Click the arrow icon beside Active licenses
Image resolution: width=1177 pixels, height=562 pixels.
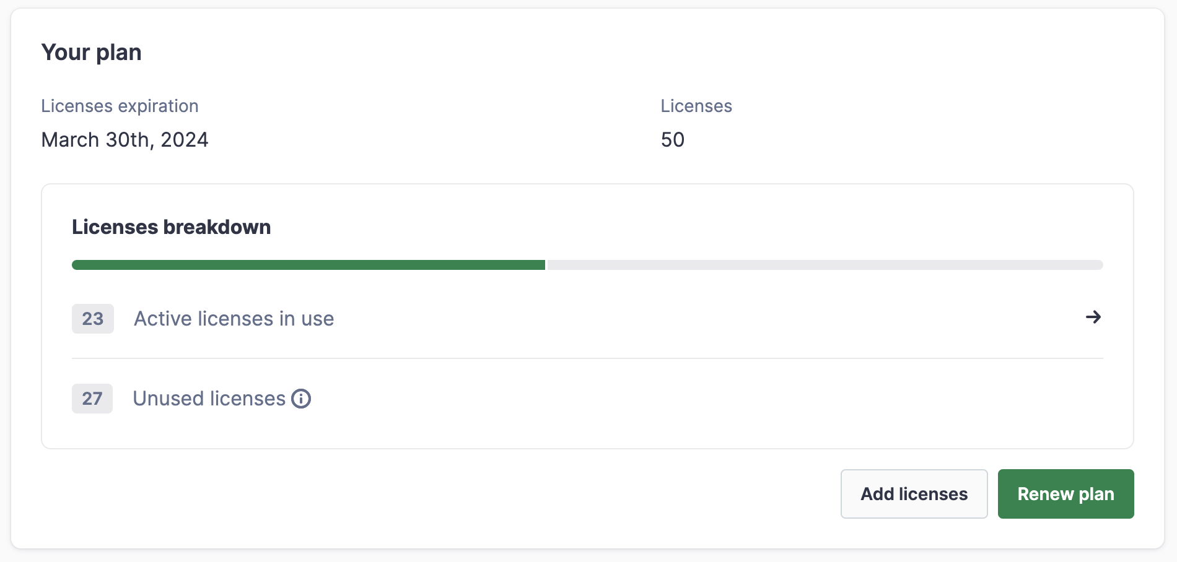[x=1093, y=318]
